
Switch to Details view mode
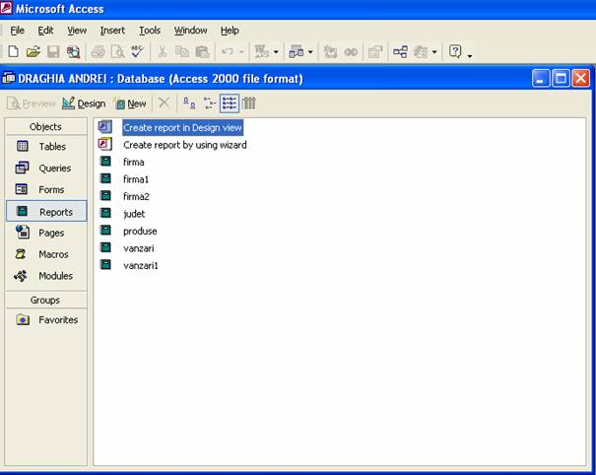tap(249, 102)
